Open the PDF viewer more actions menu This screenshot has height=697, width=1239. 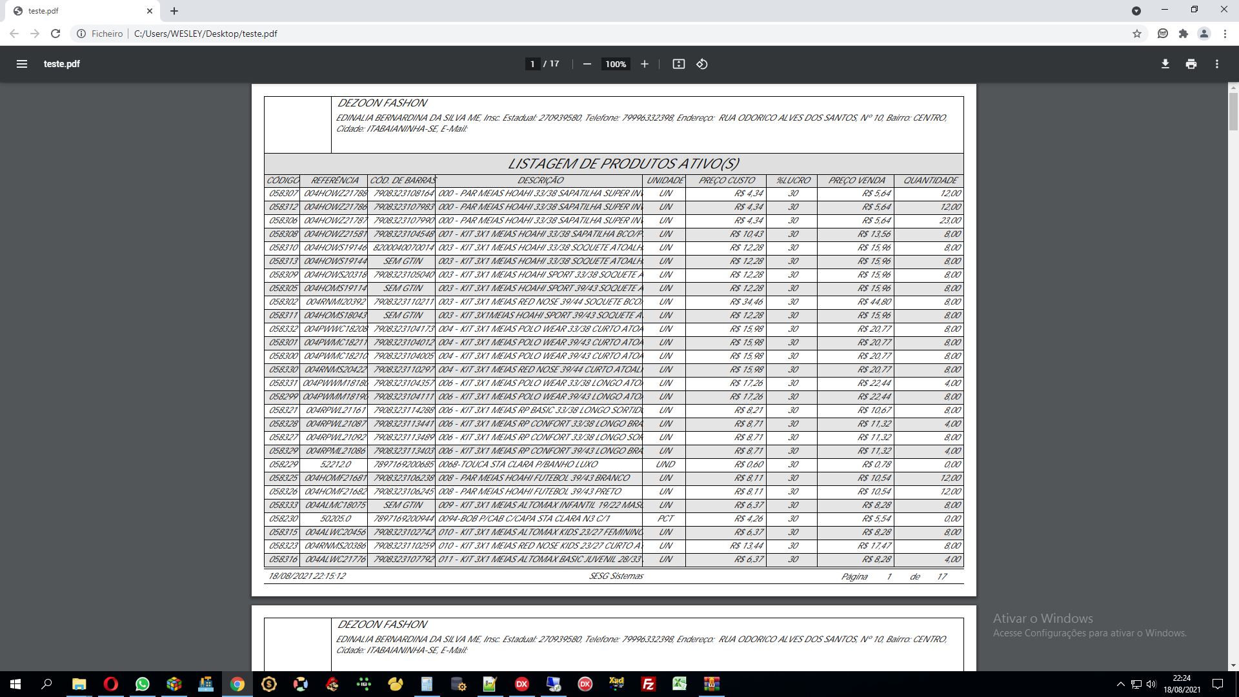coord(1217,64)
